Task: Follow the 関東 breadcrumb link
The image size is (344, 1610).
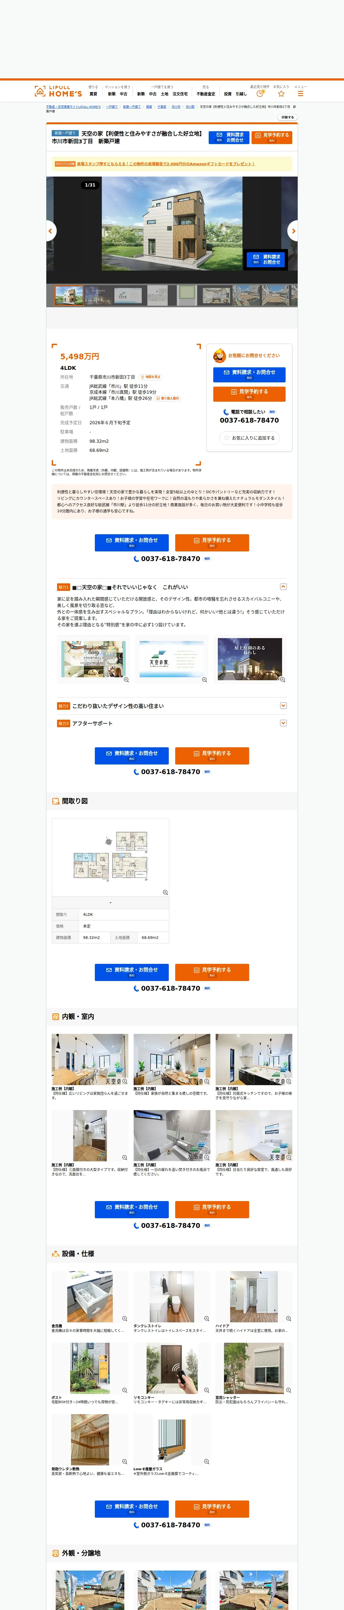Action: 149,107
